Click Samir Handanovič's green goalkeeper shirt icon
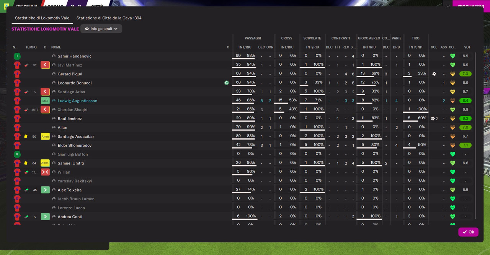 pos(17,56)
